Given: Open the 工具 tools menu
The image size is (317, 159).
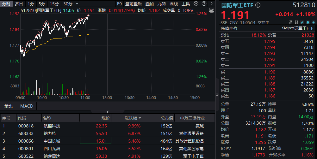Looking at the screenshot, I should point(186,3).
